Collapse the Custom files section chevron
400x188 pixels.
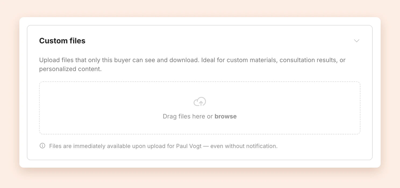click(356, 41)
